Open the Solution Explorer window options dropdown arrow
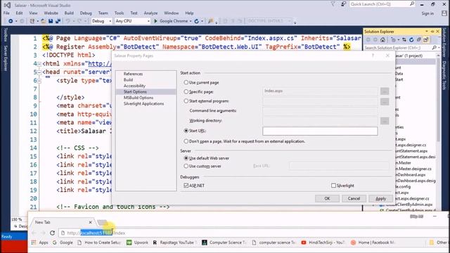 pyautogui.click(x=427, y=31)
